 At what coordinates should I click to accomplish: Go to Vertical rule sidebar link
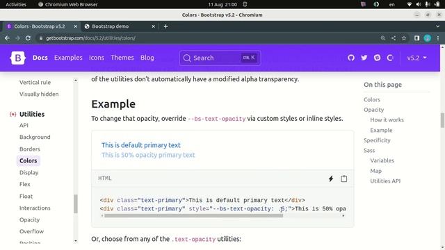(x=35, y=82)
